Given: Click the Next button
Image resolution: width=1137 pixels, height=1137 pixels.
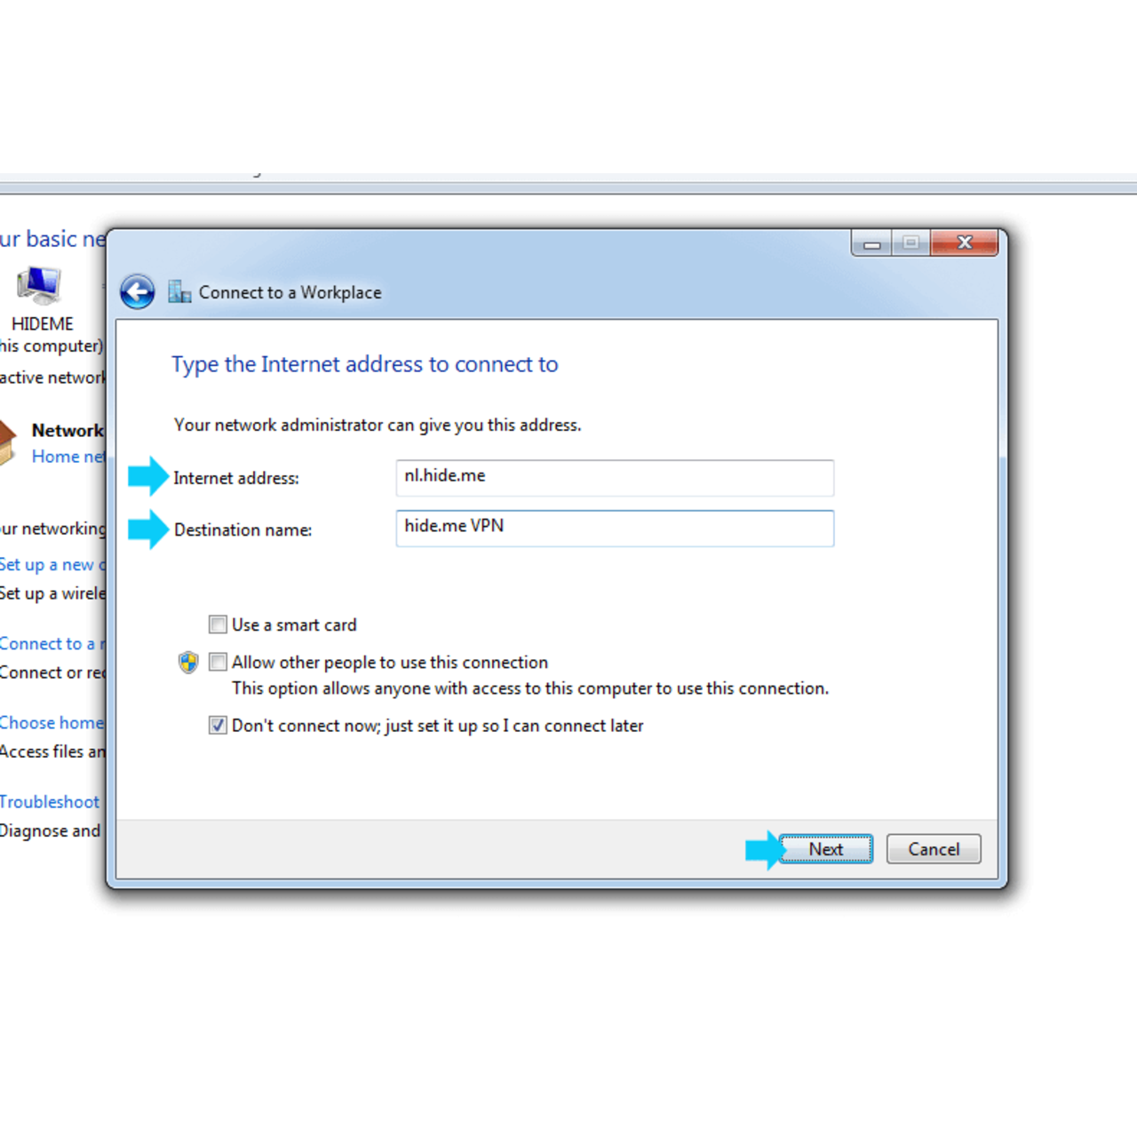Looking at the screenshot, I should point(825,849).
